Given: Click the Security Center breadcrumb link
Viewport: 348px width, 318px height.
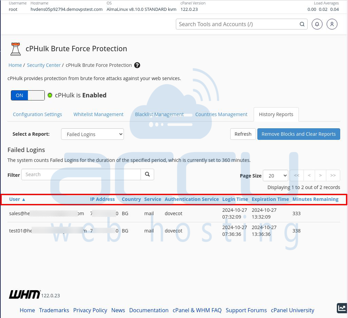Looking at the screenshot, I should (x=44, y=65).
